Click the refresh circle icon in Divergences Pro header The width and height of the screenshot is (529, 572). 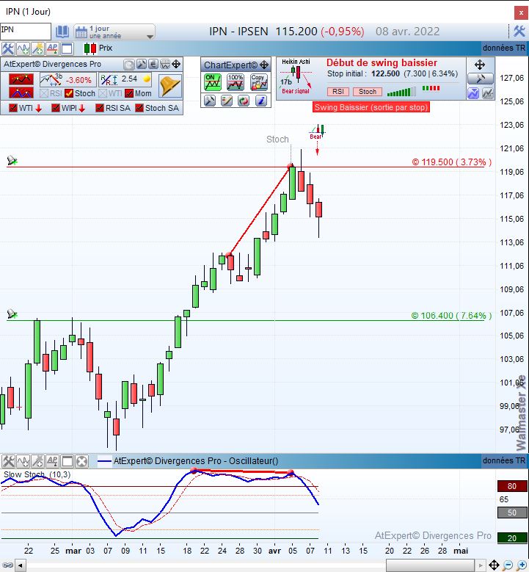(128, 65)
